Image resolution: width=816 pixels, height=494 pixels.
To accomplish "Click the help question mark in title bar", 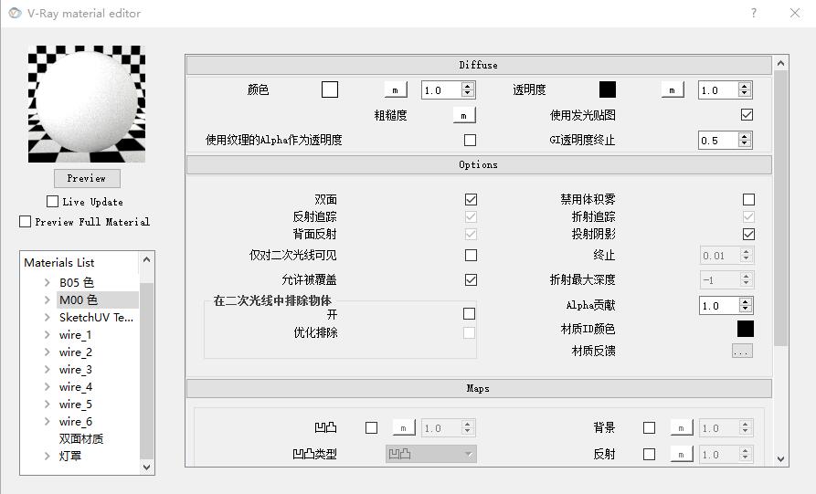I will (754, 14).
